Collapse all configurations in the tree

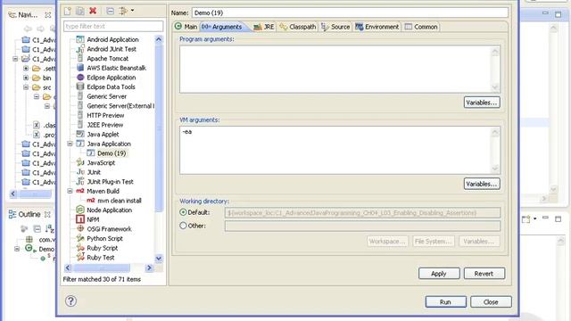[110, 12]
